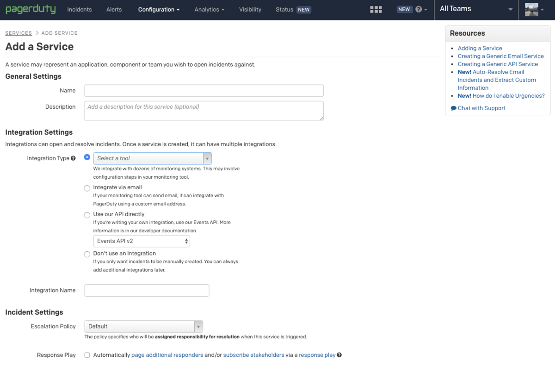Open the response play link
555x367 pixels.
click(x=317, y=355)
